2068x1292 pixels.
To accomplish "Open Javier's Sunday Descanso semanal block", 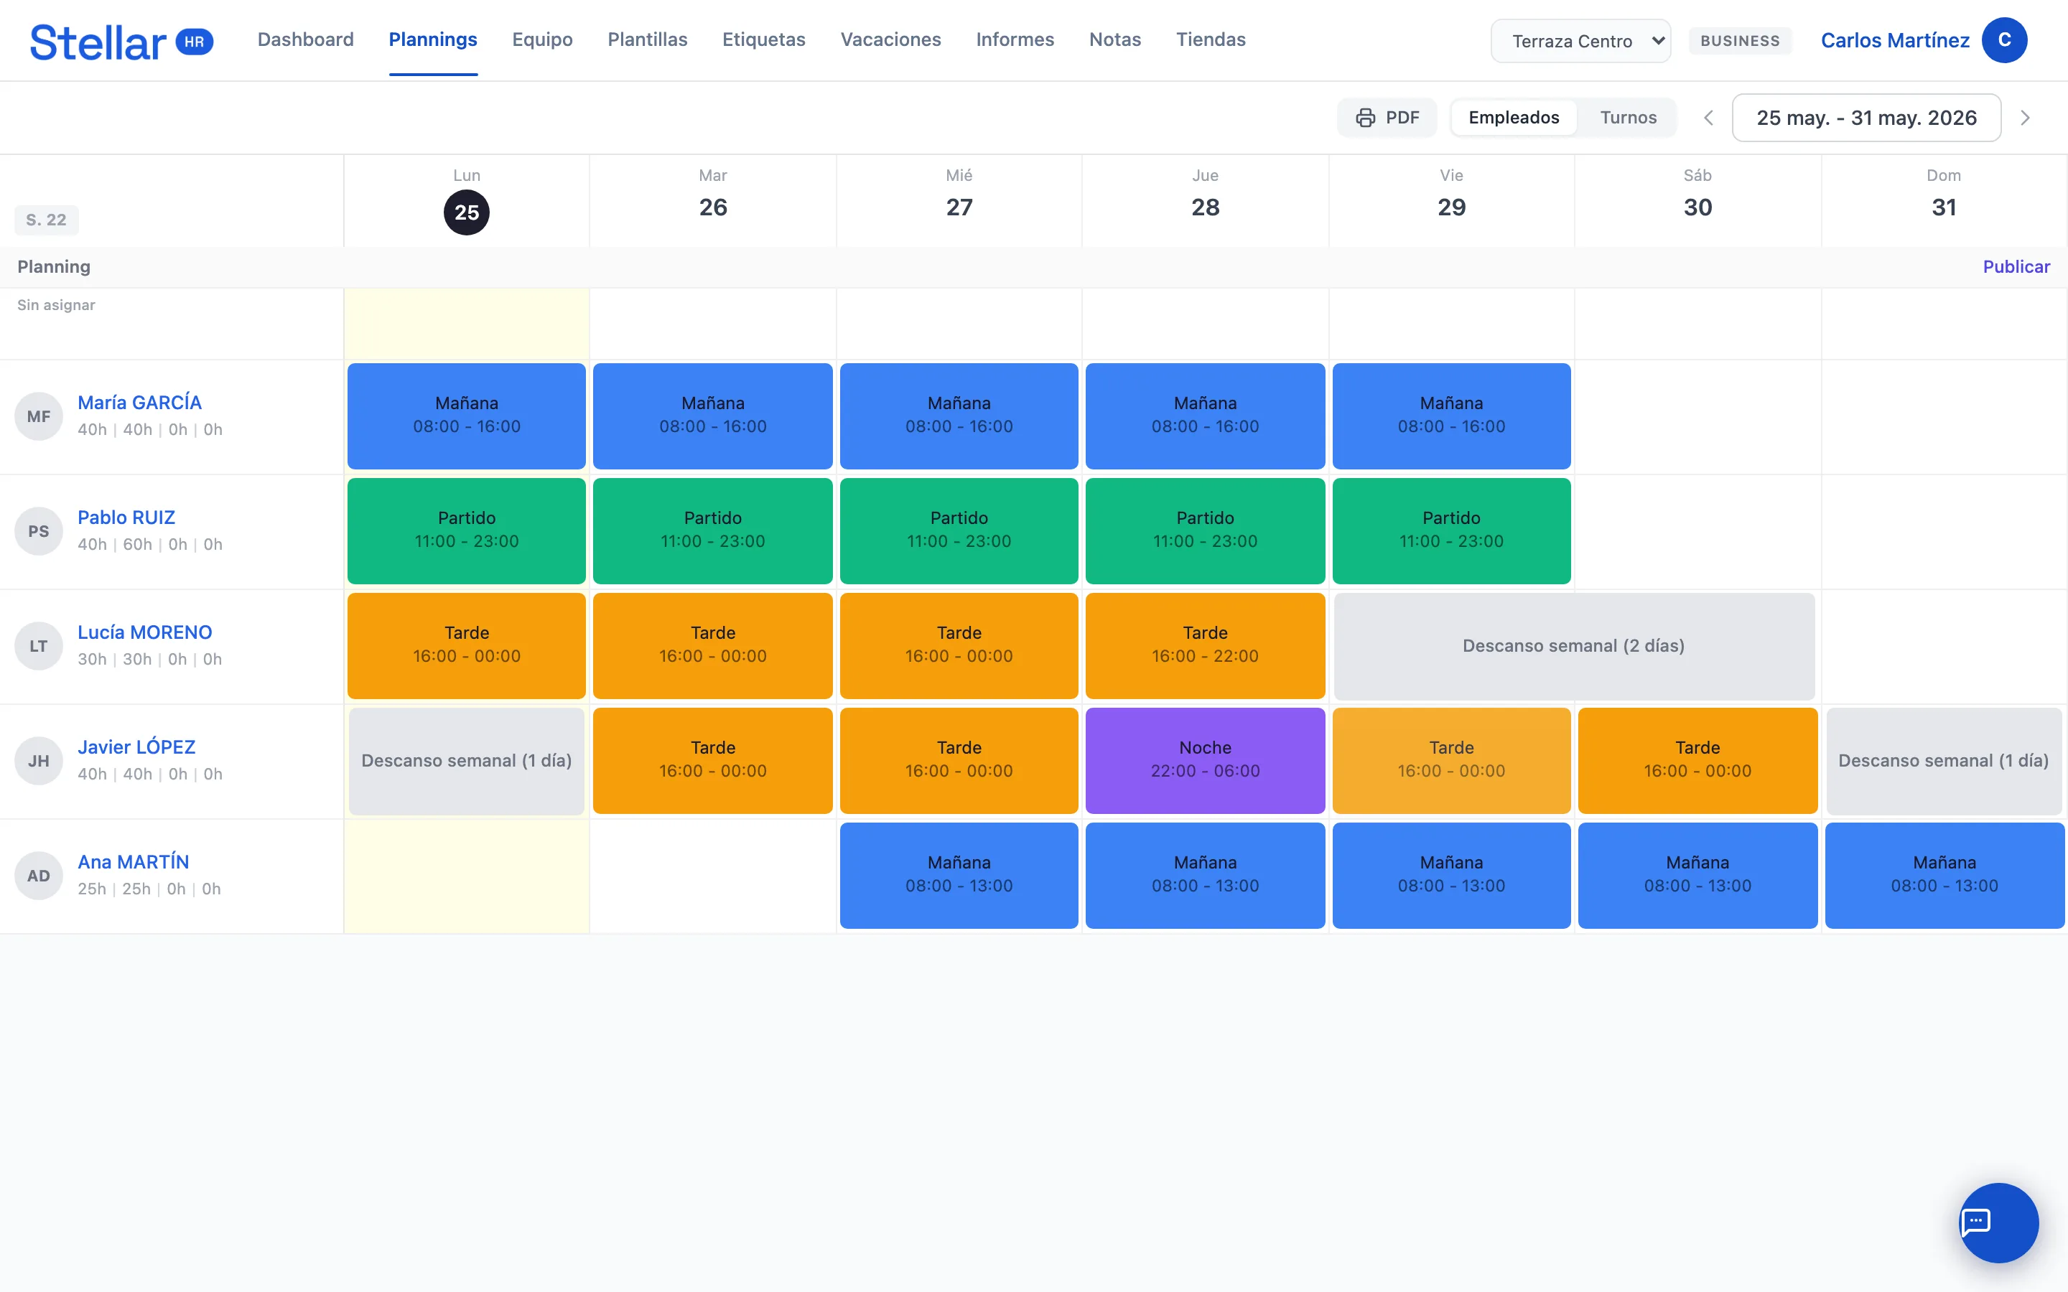I will 1943,761.
